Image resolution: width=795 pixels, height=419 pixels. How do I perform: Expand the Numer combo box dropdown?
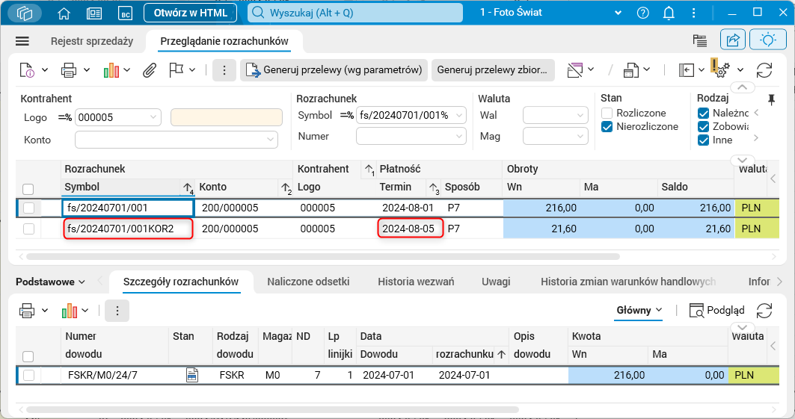point(459,136)
